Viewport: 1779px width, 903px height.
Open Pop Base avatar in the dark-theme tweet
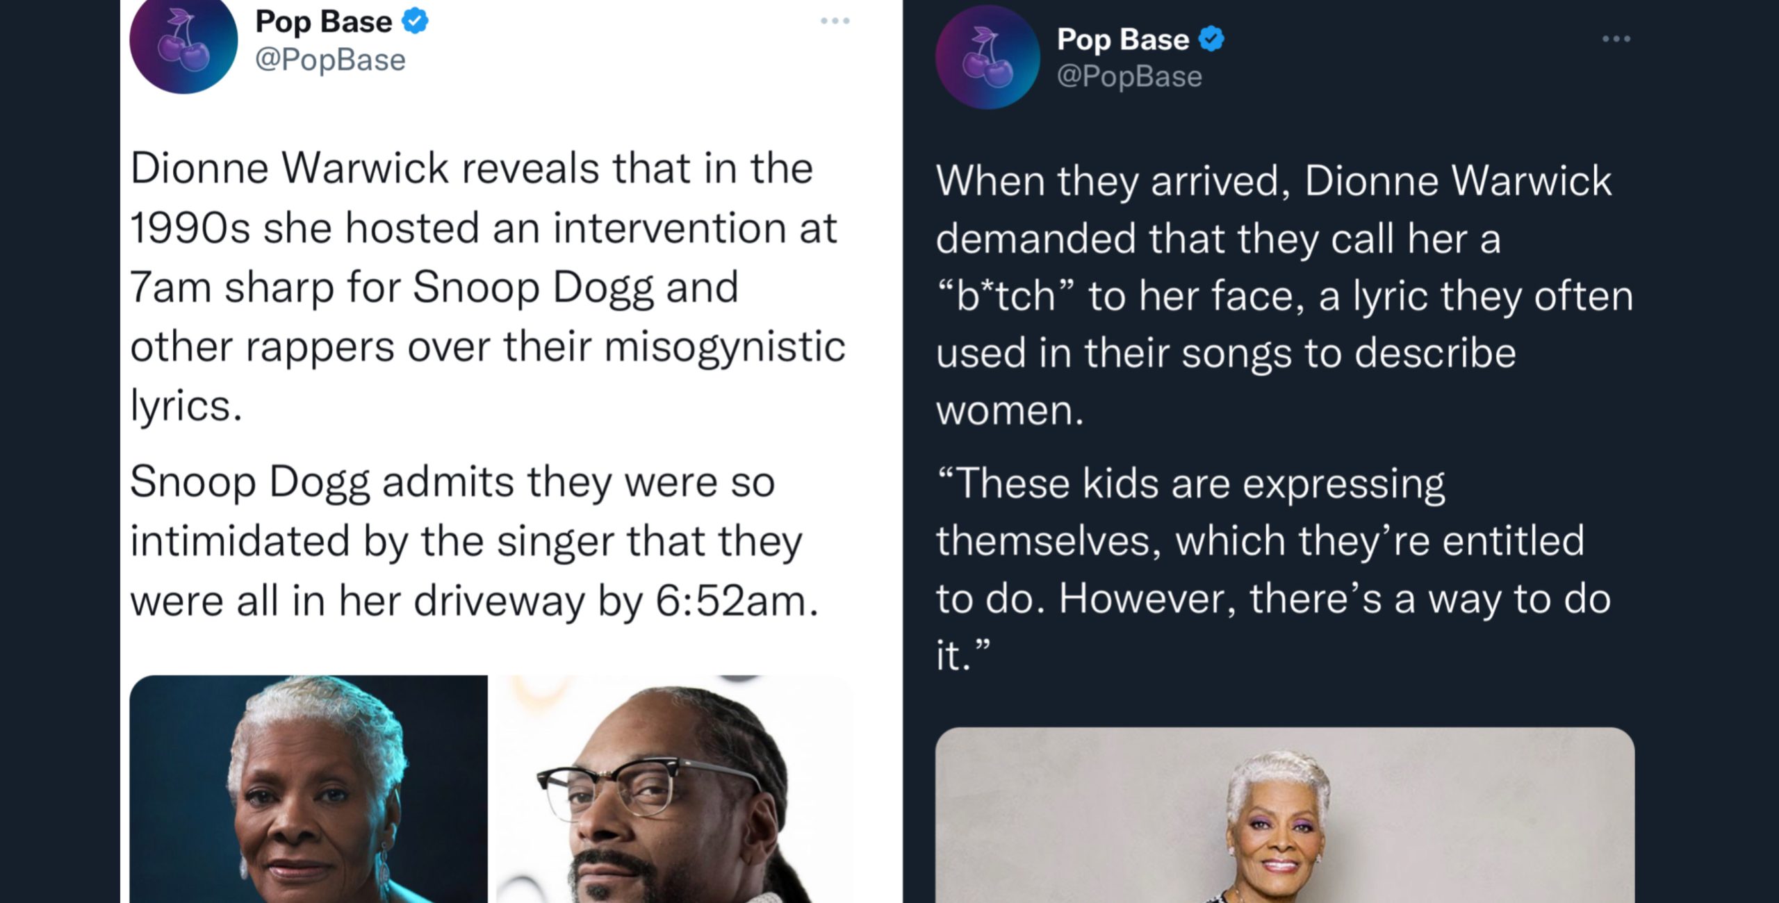point(987,57)
